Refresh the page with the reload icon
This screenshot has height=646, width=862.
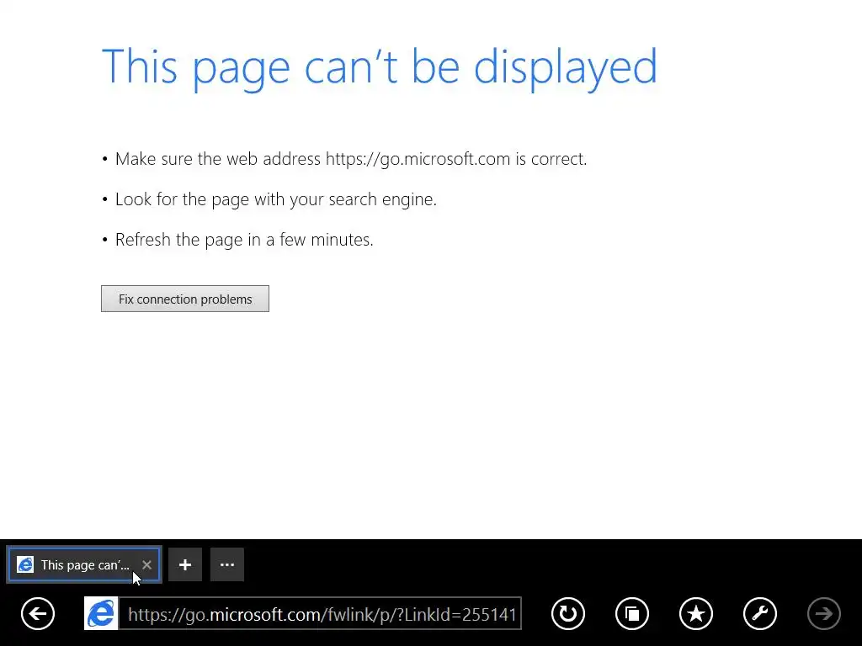coord(568,613)
